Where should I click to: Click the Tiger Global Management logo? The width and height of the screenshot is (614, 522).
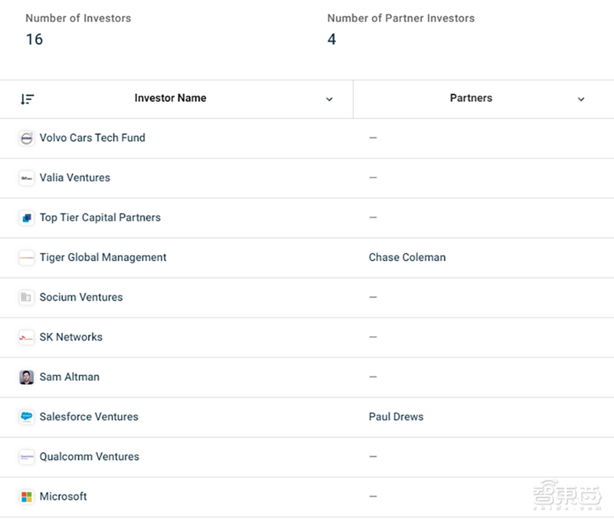(x=26, y=258)
